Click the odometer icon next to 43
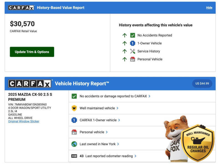The height and width of the screenshot is (164, 222). point(74,156)
